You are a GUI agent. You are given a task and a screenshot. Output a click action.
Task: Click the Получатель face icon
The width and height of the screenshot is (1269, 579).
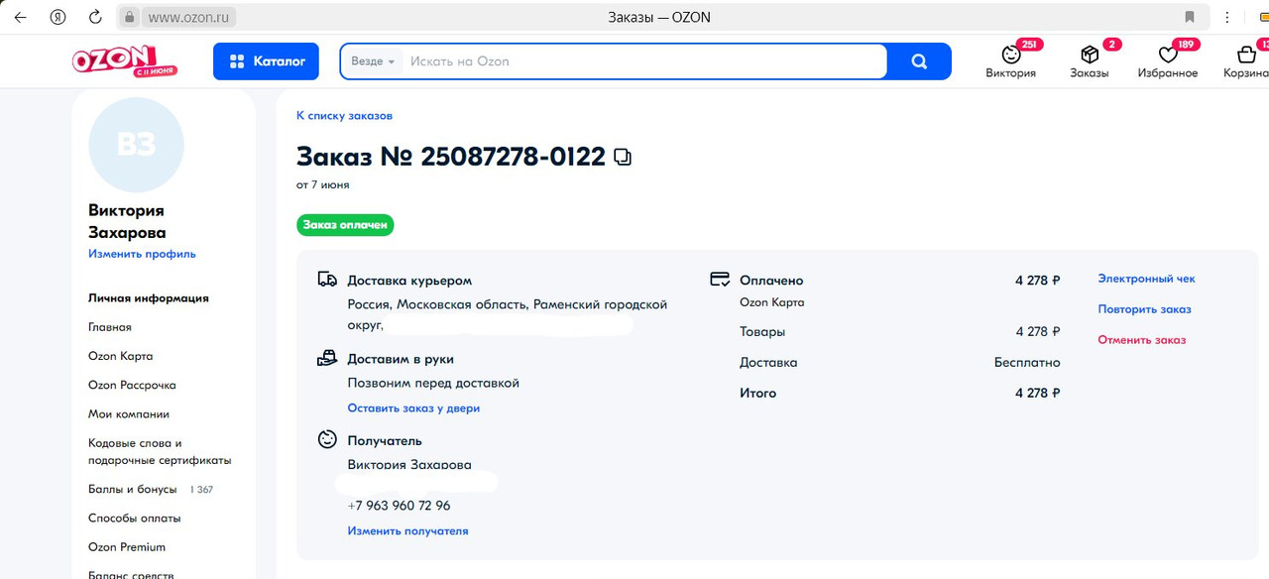327,439
